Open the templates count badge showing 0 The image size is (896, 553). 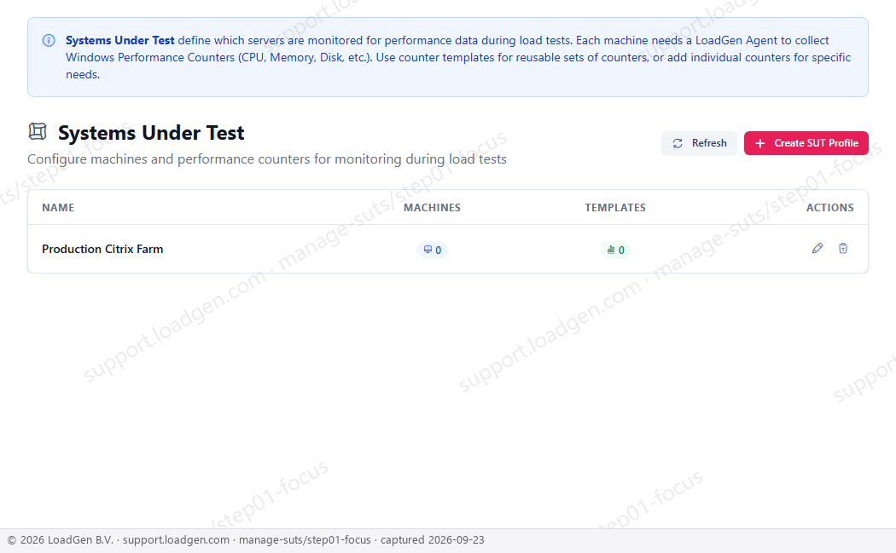(615, 250)
